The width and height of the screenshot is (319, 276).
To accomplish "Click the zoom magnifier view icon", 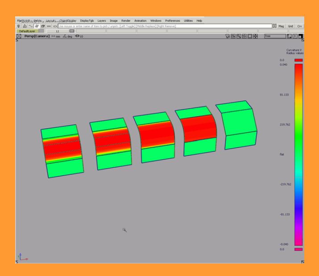I will [239, 36].
